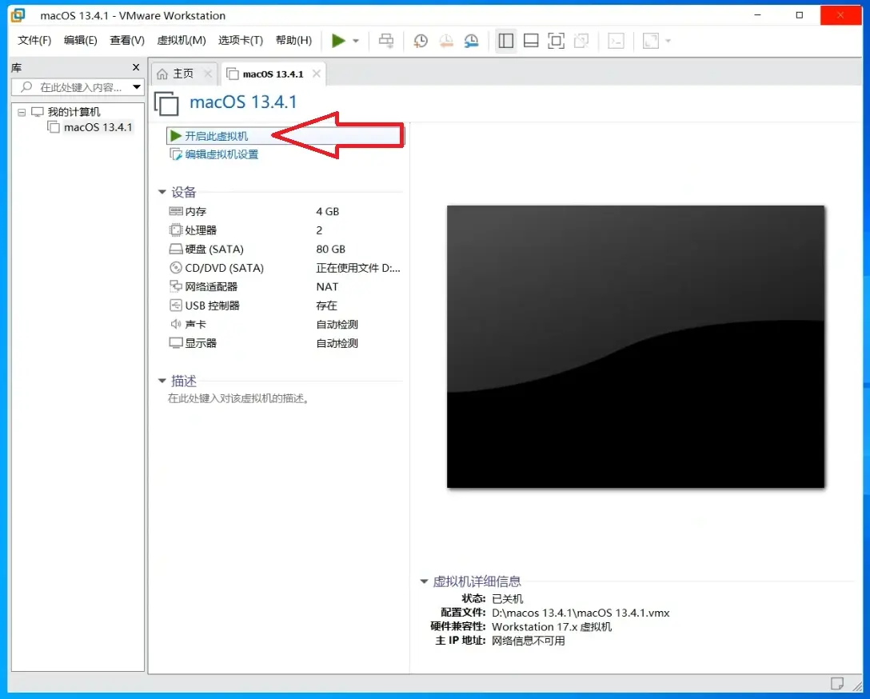Click the description text field under 描述
Image resolution: width=870 pixels, height=699 pixels.
238,399
